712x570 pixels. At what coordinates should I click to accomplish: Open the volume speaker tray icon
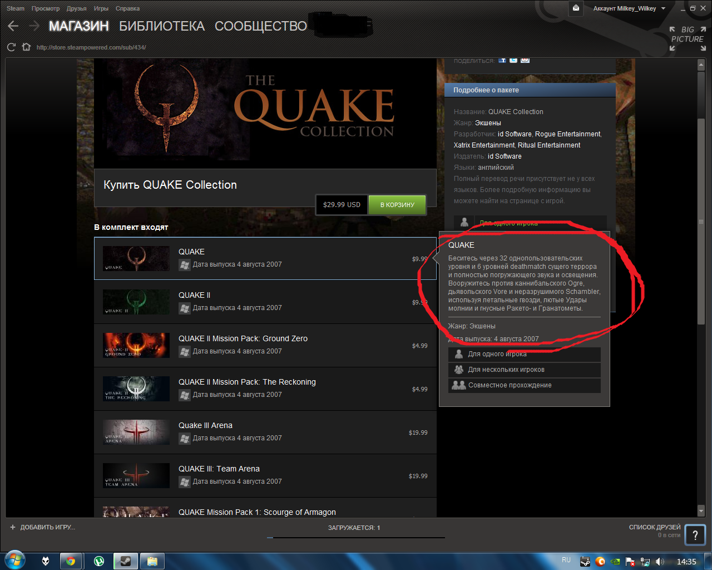660,562
